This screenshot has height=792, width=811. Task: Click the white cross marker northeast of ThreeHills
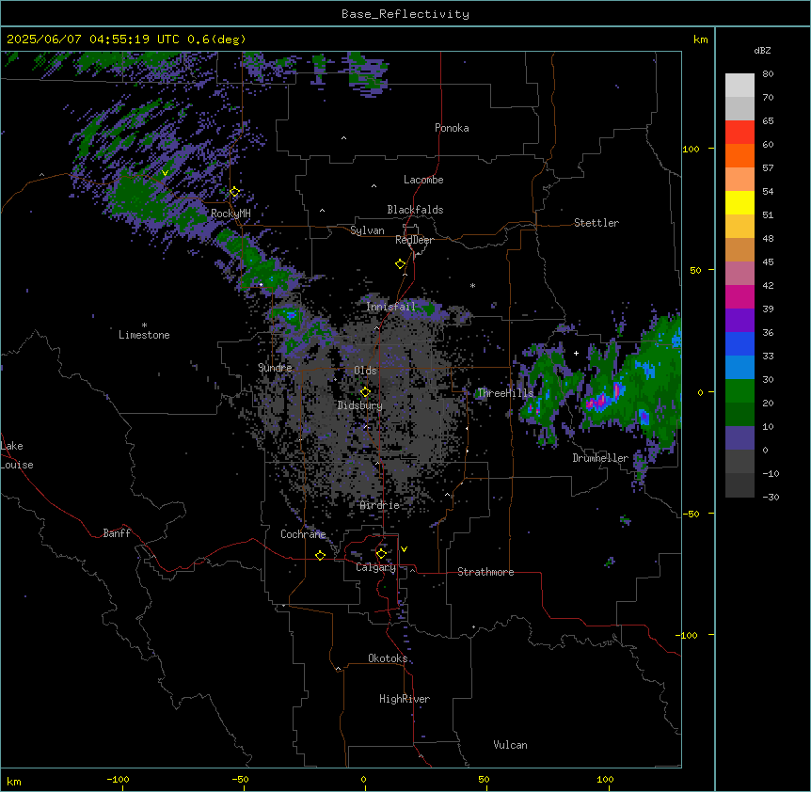tap(576, 353)
